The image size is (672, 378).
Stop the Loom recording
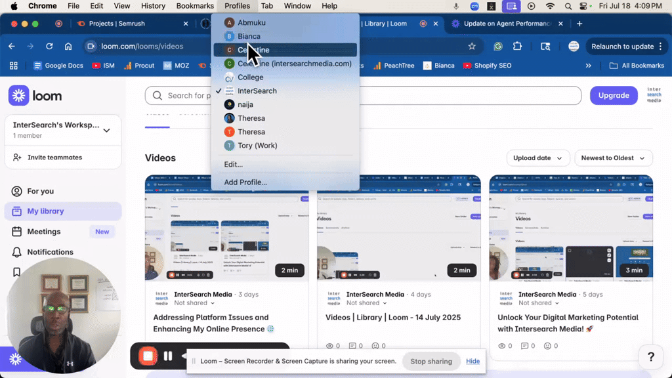coord(148,356)
